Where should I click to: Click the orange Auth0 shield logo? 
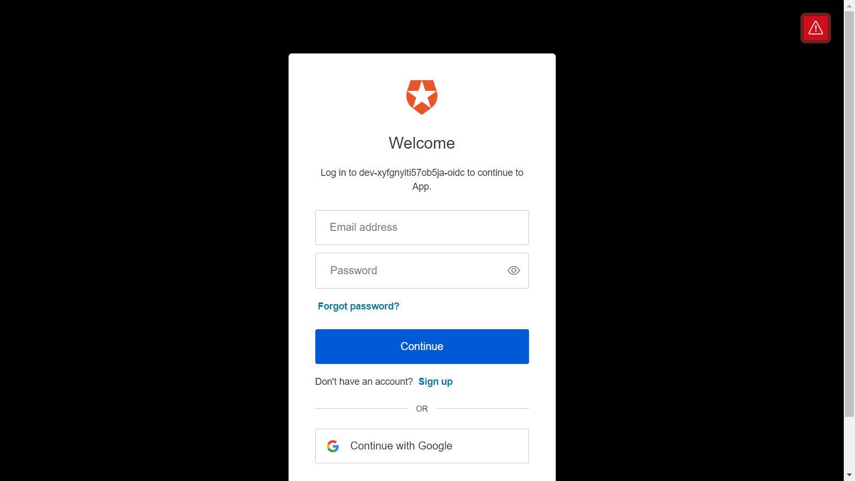click(422, 97)
